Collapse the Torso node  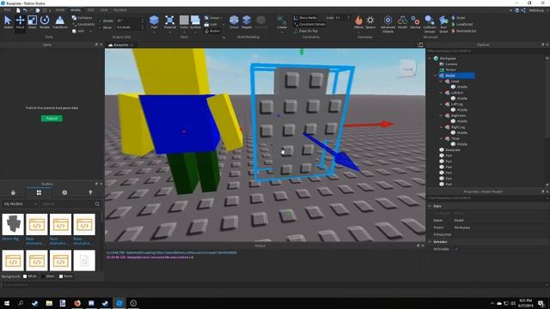(x=441, y=138)
